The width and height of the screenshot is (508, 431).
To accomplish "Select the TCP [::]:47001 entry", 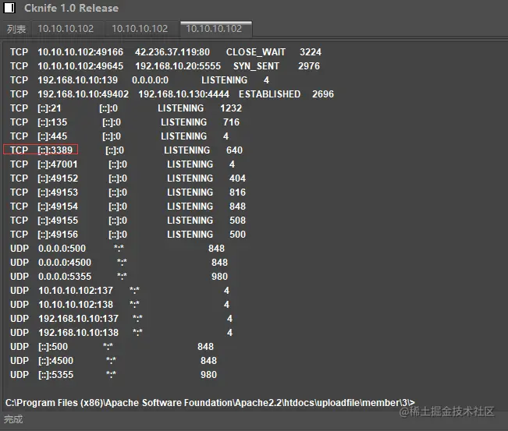I will pyautogui.click(x=123, y=164).
